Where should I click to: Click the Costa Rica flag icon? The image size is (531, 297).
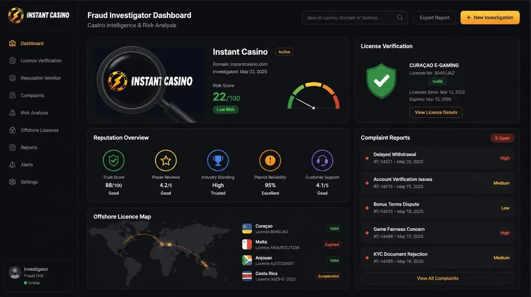247,276
